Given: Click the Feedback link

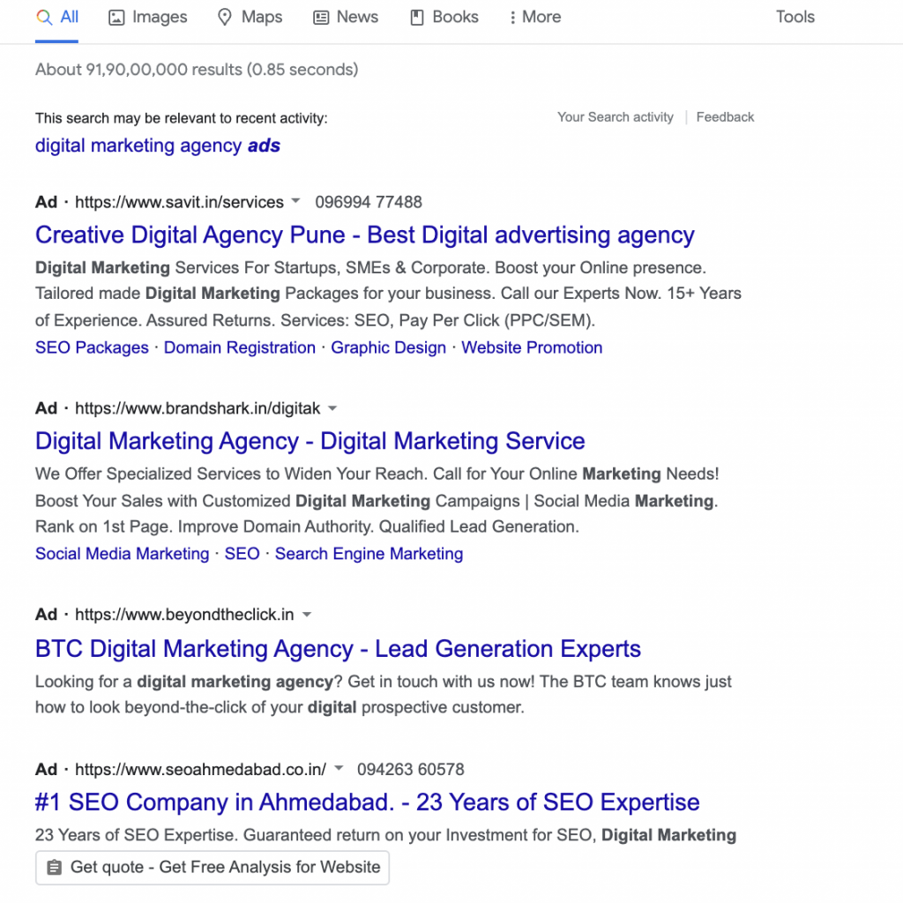Looking at the screenshot, I should pos(725,117).
